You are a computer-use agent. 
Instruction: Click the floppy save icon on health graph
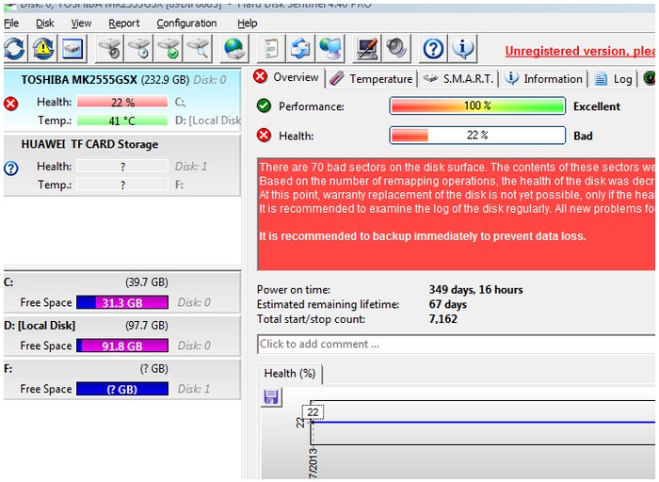tap(271, 397)
